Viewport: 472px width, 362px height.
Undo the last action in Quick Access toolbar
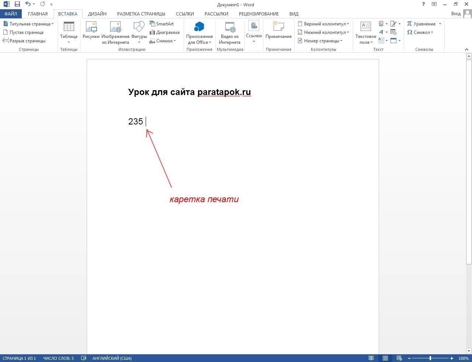28,4
